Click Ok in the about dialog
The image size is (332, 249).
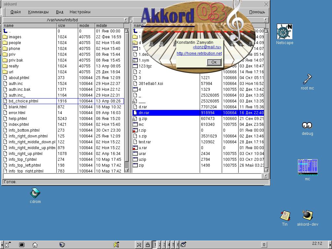pos(214,62)
